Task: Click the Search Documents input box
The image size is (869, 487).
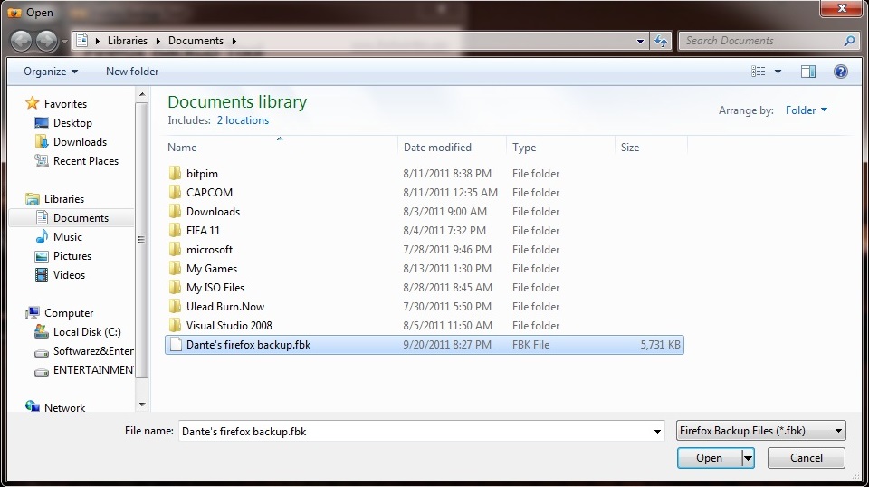Action: coord(760,41)
